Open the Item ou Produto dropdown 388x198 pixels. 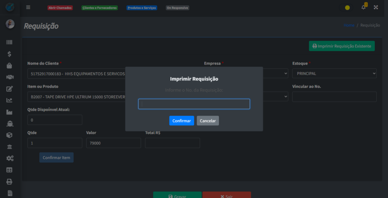[77, 97]
